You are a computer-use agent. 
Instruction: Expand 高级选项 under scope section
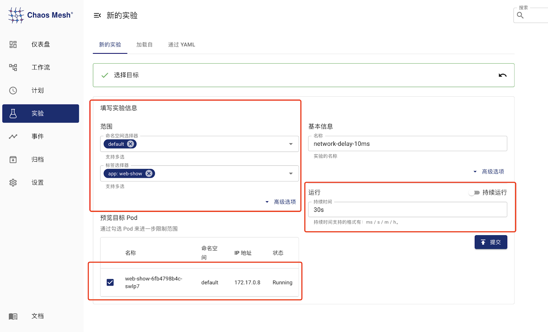(281, 202)
